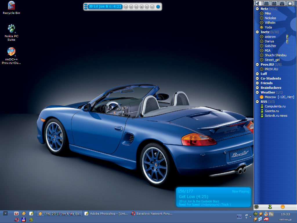This screenshot has width=297, height=223.
Task: Toggle the speaker sound icon in the contact list toolbar
Action: (258, 3)
